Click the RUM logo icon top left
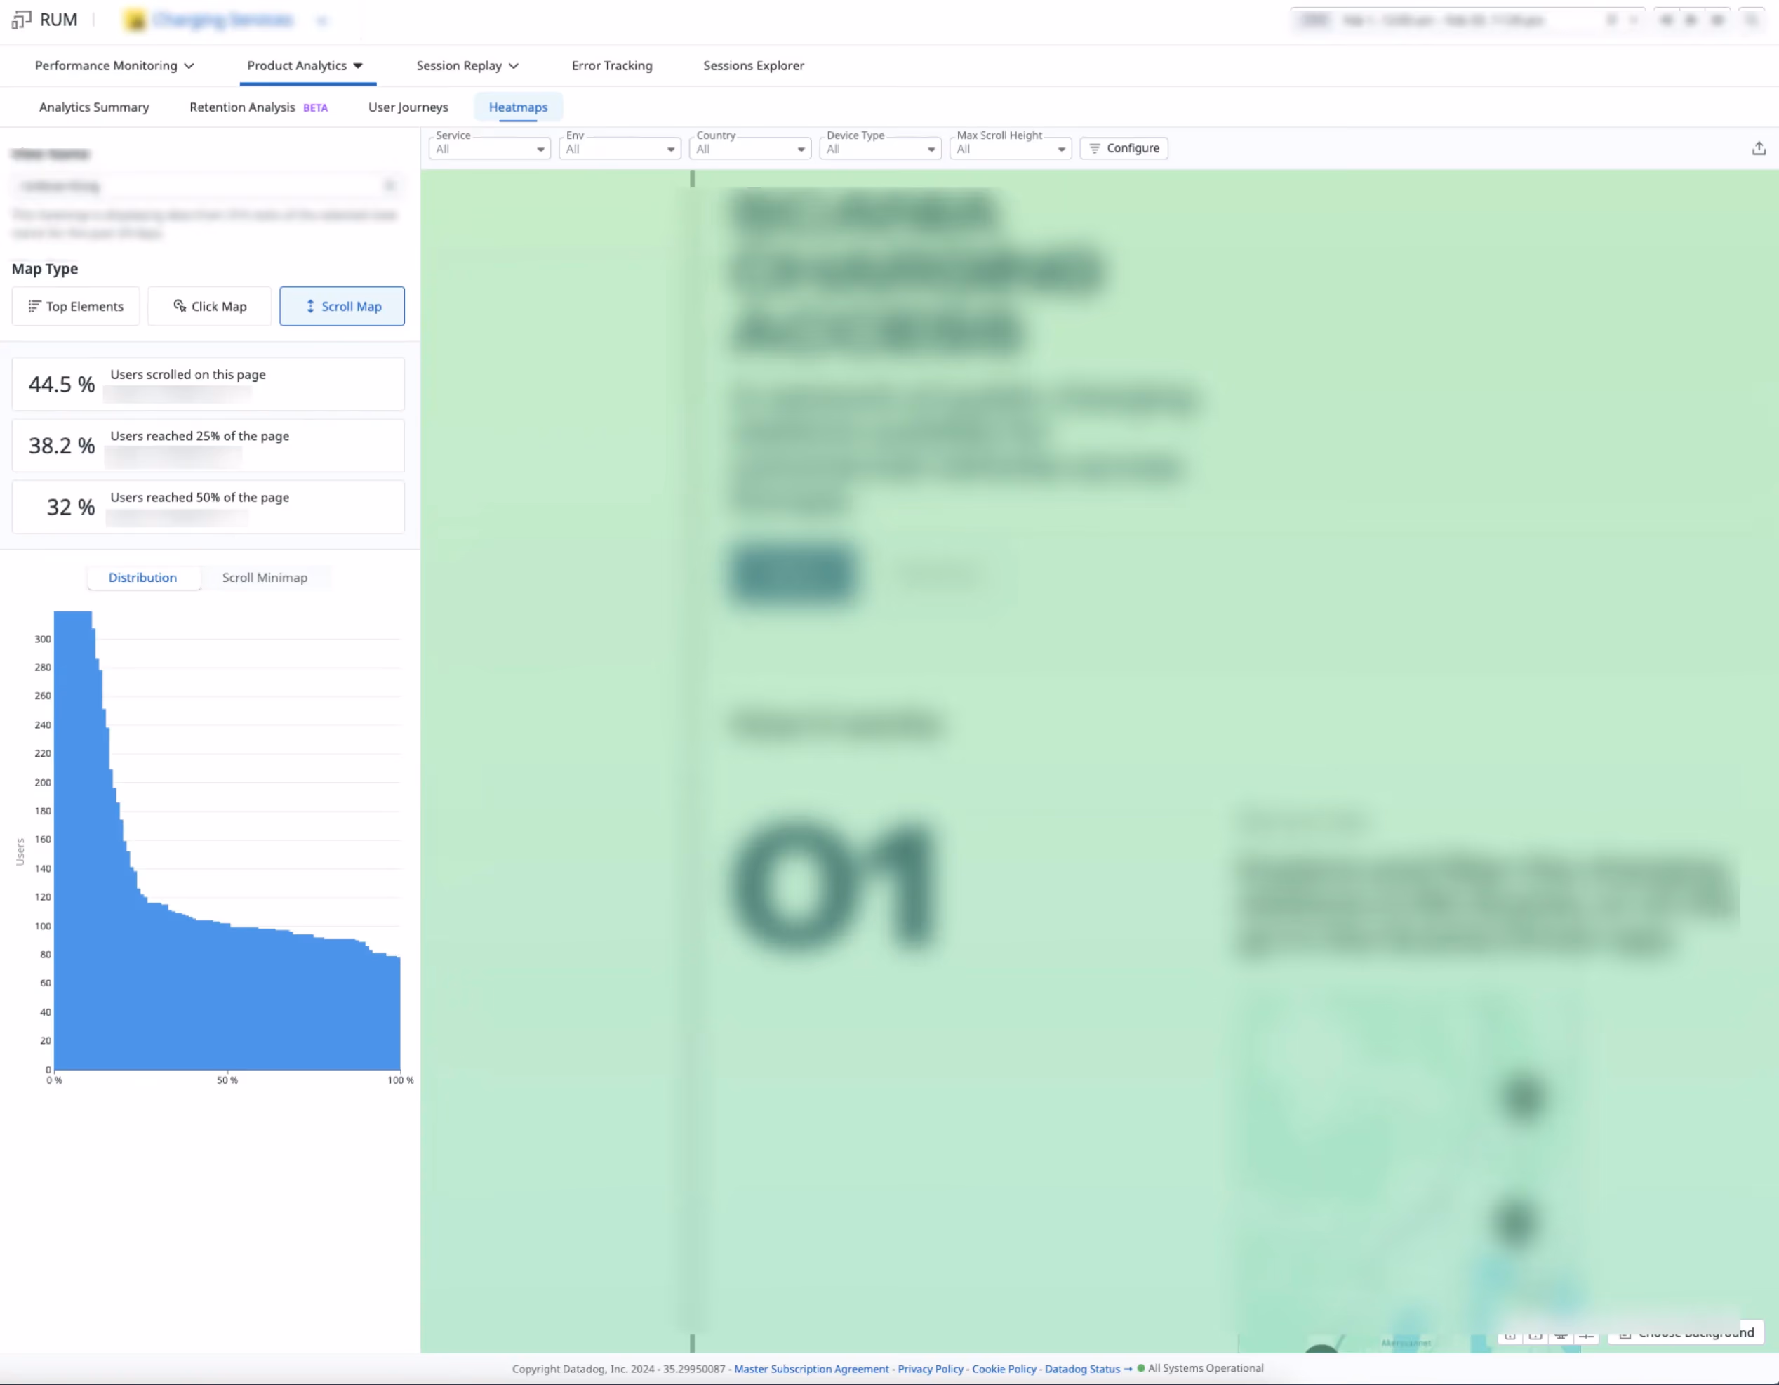Viewport: 1779px width, 1385px height. coord(20,20)
